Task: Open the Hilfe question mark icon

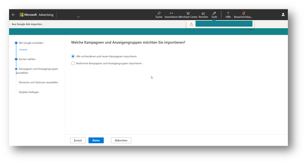Action: (228, 14)
